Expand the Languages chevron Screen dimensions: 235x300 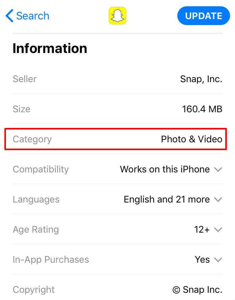218,200
